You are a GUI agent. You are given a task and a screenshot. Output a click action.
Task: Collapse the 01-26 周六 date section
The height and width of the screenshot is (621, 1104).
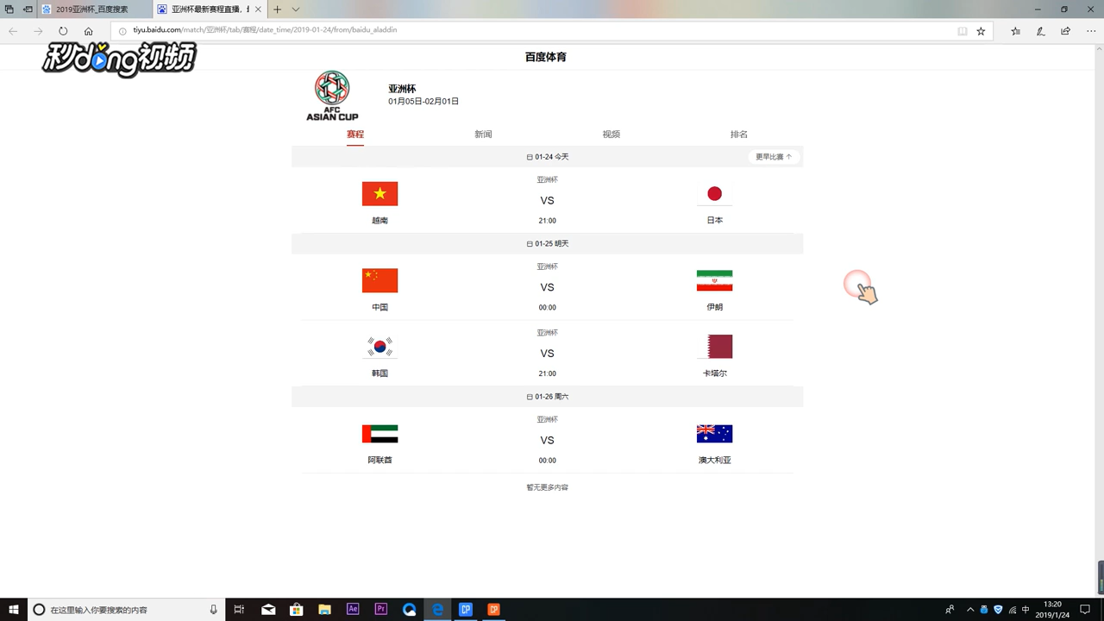click(x=547, y=397)
